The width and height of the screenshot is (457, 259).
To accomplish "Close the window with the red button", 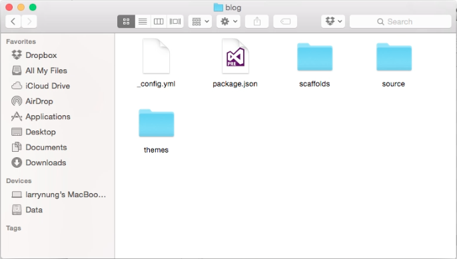I will tap(9, 7).
